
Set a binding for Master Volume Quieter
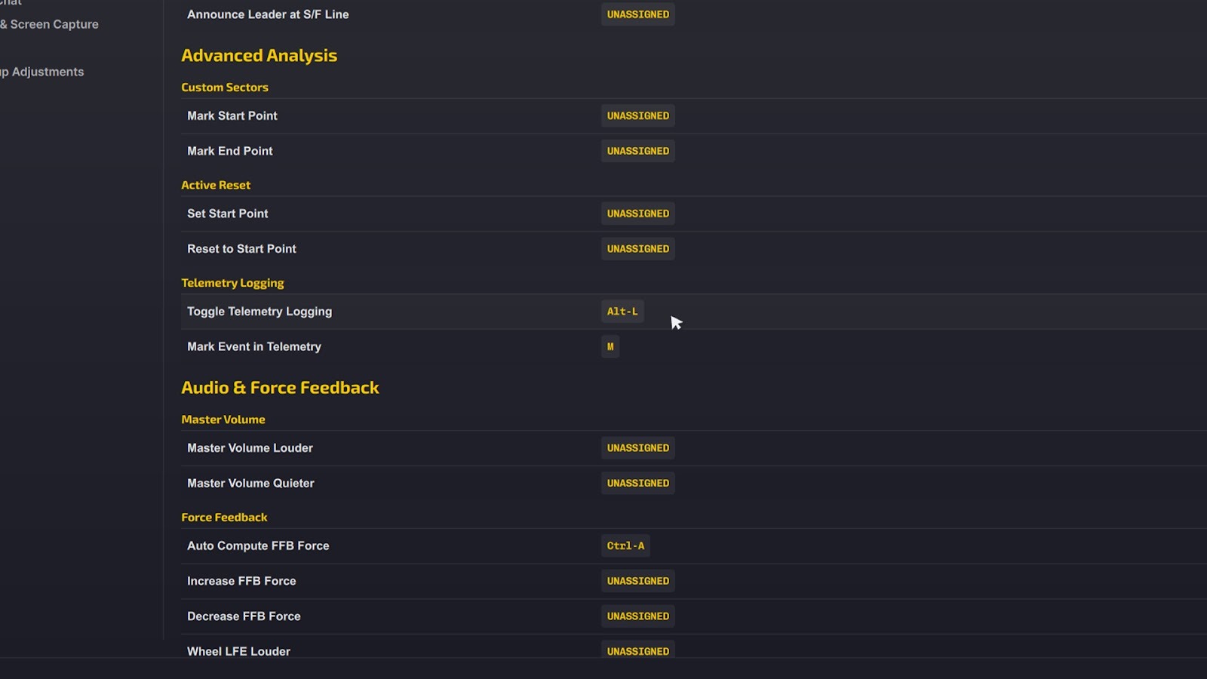(637, 483)
